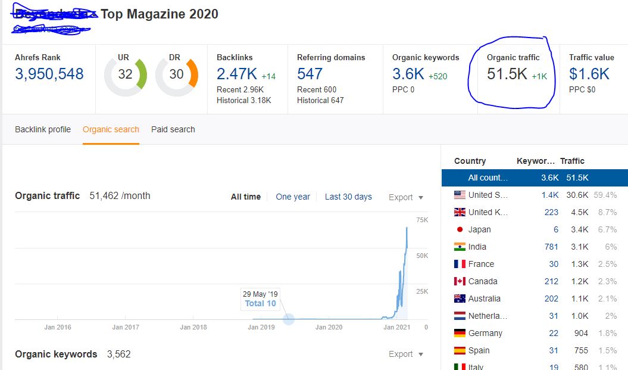
Task: Click the France flag icon
Action: click(x=460, y=264)
